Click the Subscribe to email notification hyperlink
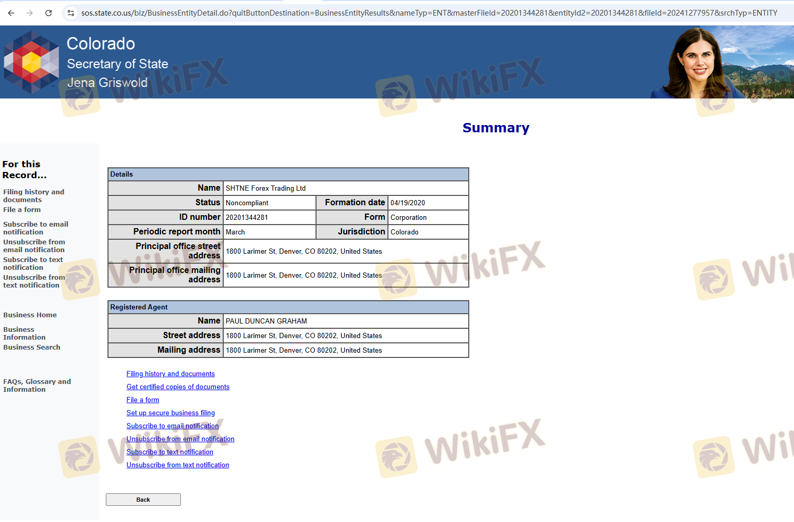 (173, 426)
